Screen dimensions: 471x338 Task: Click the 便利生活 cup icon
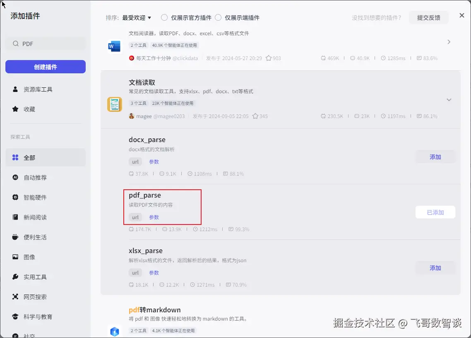coord(15,237)
